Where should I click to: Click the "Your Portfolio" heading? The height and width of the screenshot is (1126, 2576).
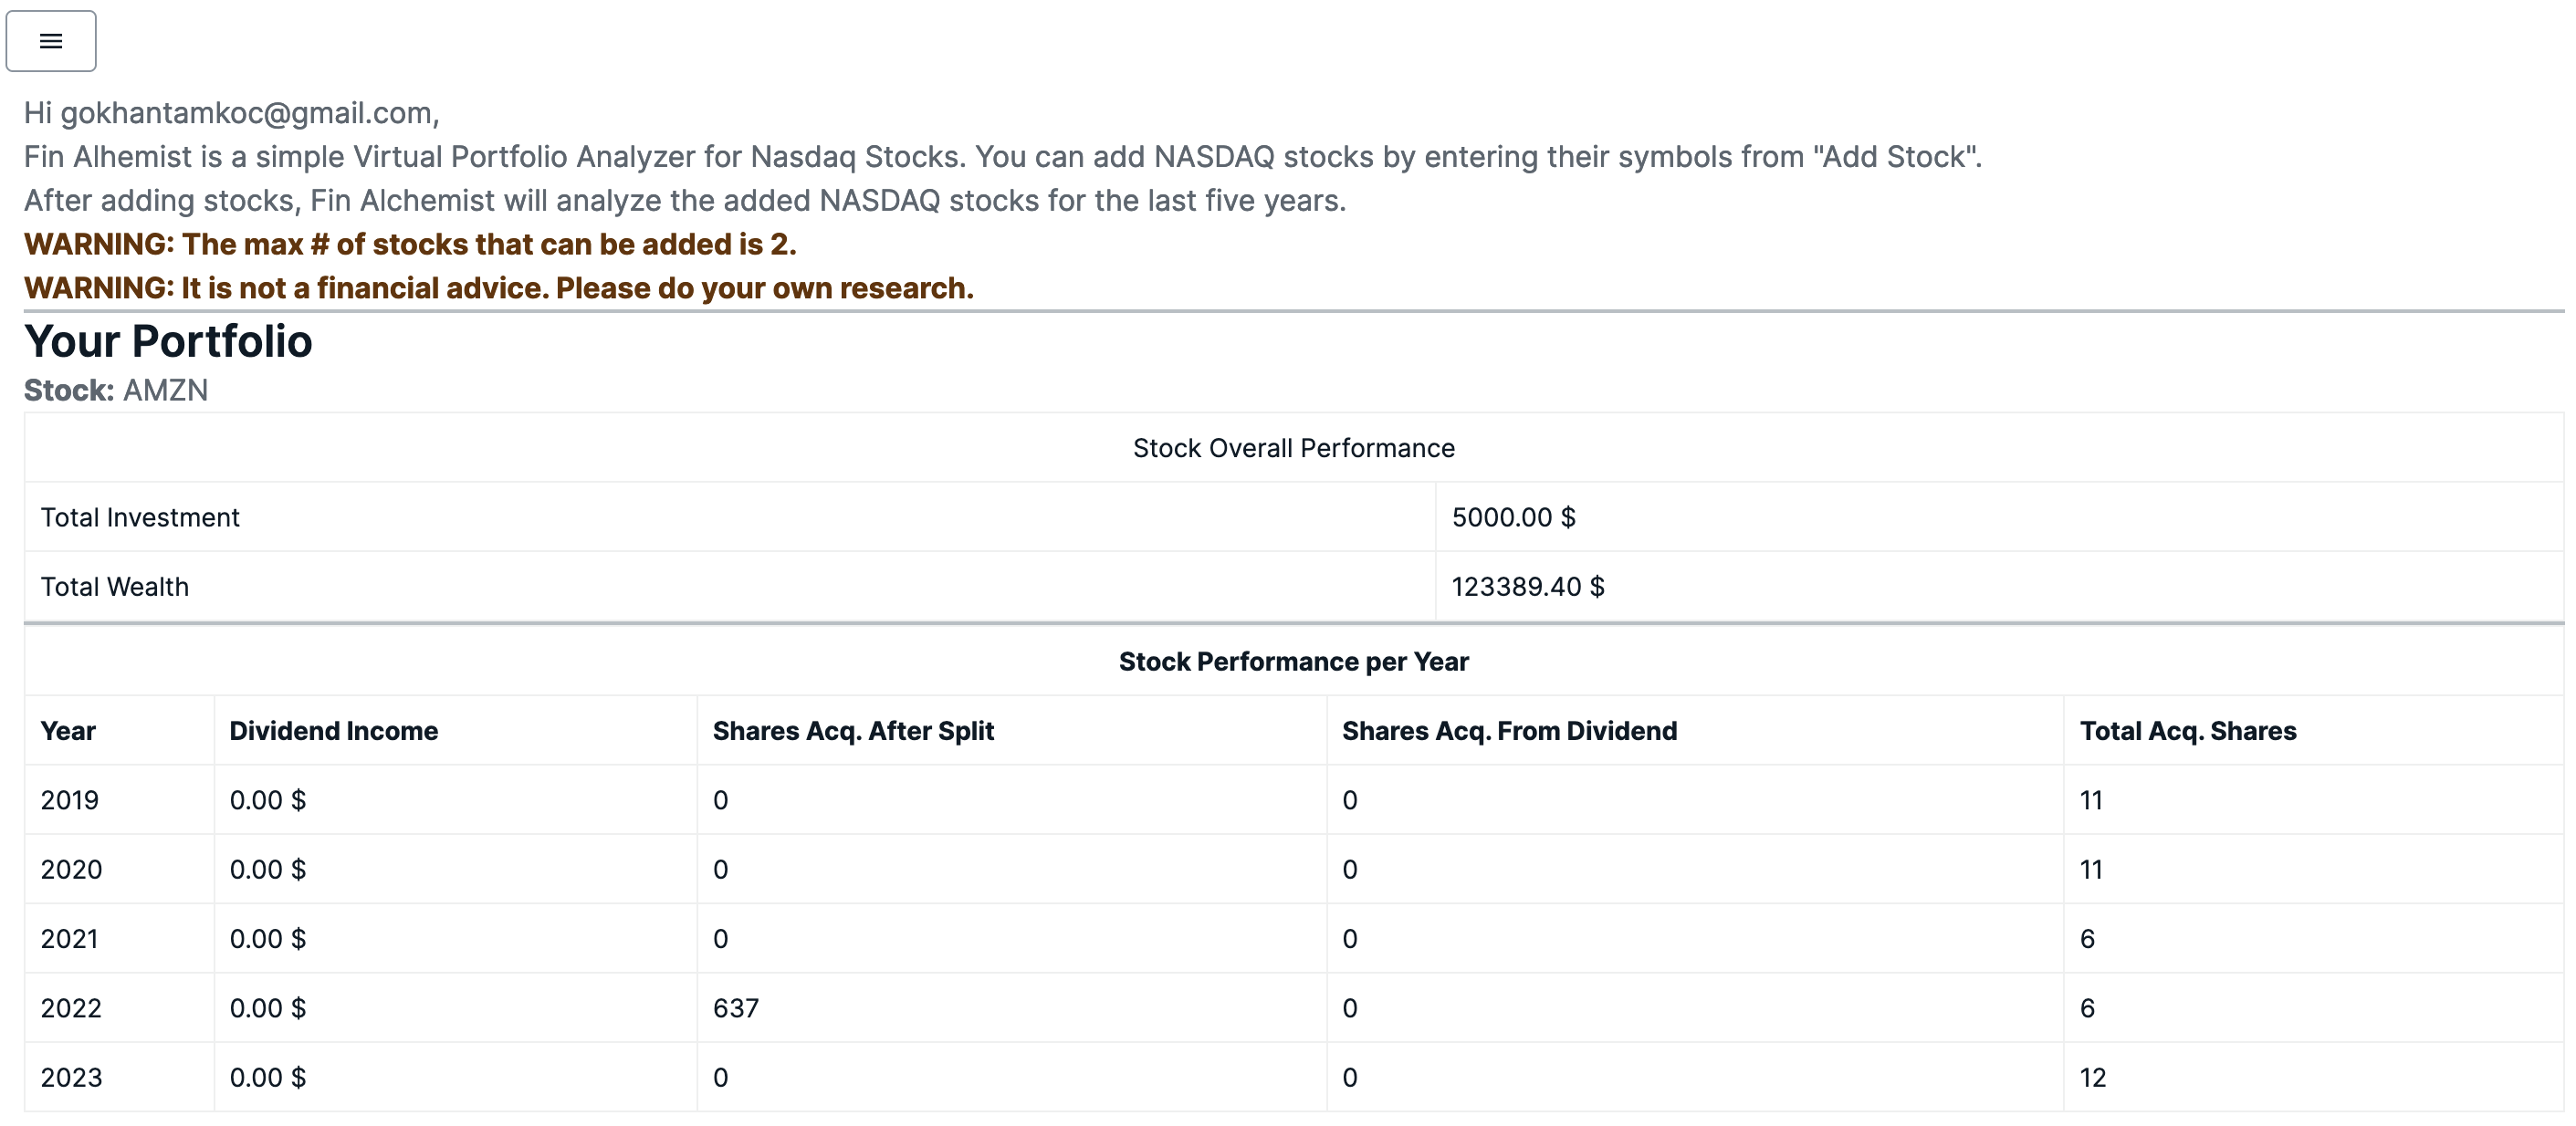(168, 341)
